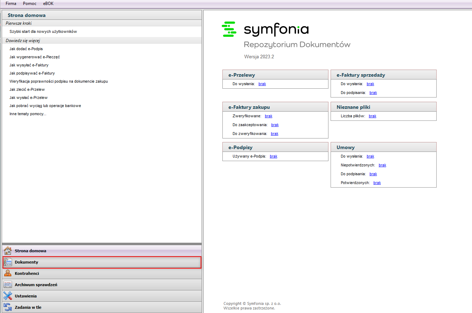Click Do zweryfikowania brak link
The height and width of the screenshot is (313, 472).
(x=274, y=134)
